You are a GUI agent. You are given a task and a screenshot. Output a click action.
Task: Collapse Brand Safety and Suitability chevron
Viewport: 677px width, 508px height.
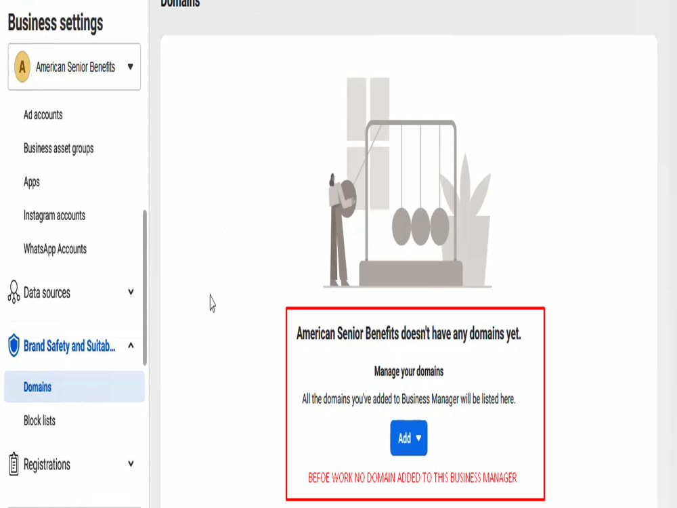coord(131,345)
